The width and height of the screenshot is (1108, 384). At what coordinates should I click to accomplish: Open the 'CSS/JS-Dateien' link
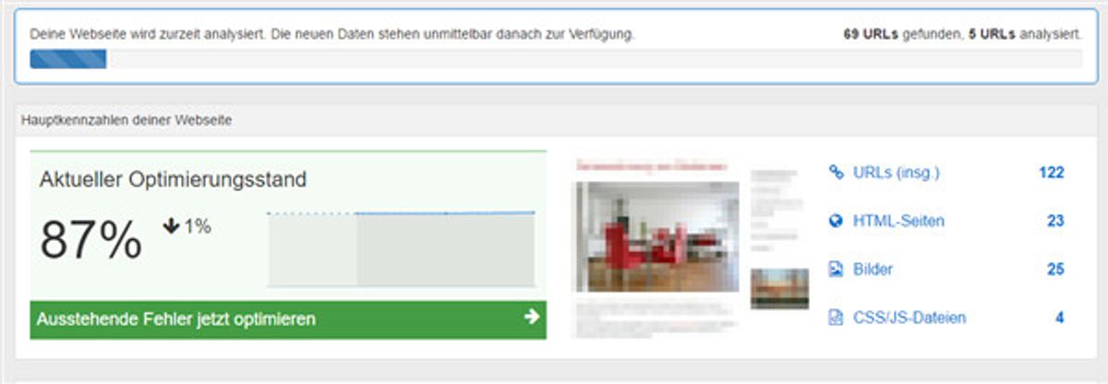[x=909, y=318]
